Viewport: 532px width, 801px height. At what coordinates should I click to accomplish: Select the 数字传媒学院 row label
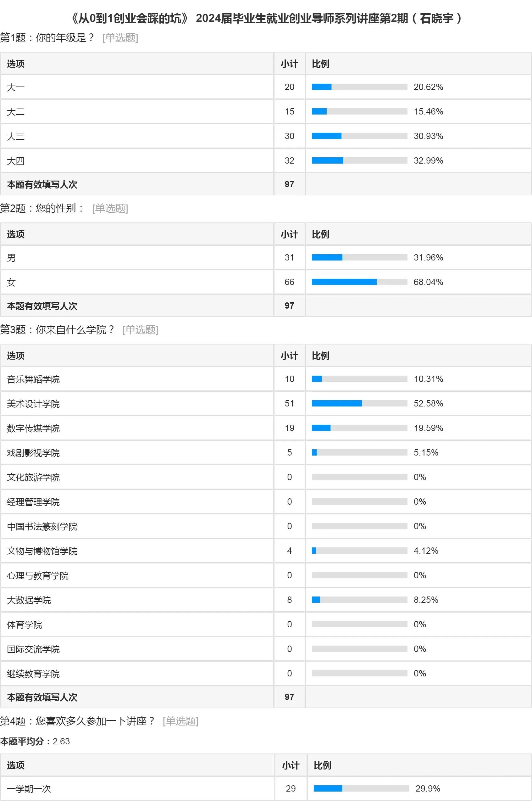point(33,428)
